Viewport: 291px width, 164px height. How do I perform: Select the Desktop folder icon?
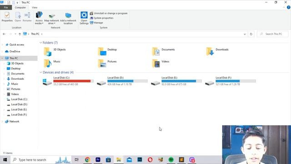tap(102, 51)
